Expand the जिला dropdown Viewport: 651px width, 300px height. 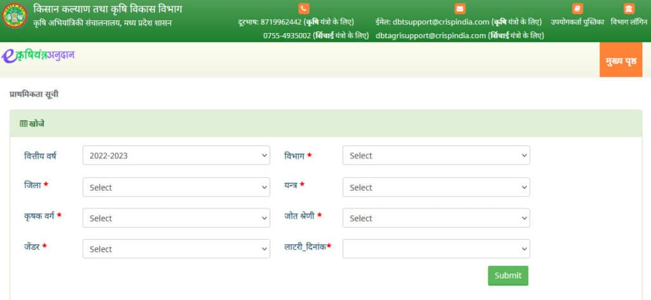point(176,187)
